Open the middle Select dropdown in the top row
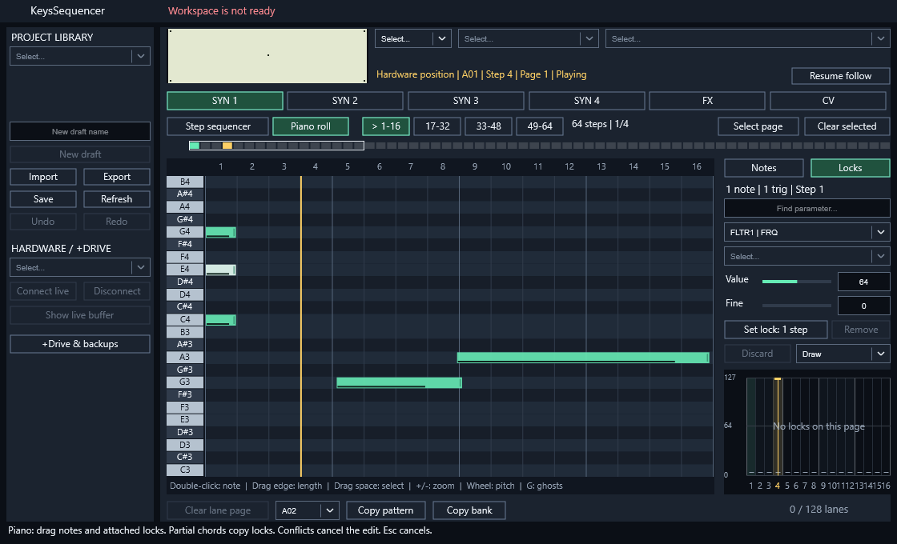Screen dimensions: 897x544 coord(529,39)
